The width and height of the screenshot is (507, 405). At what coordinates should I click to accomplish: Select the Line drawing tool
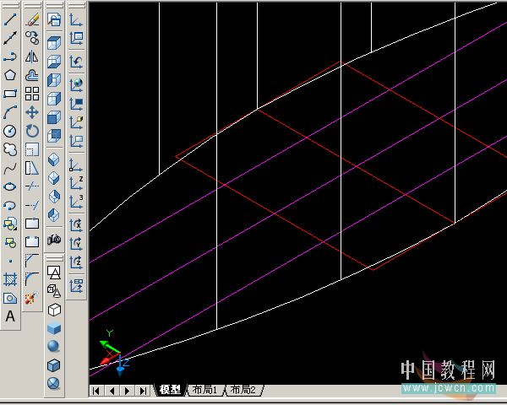pyautogui.click(x=10, y=19)
